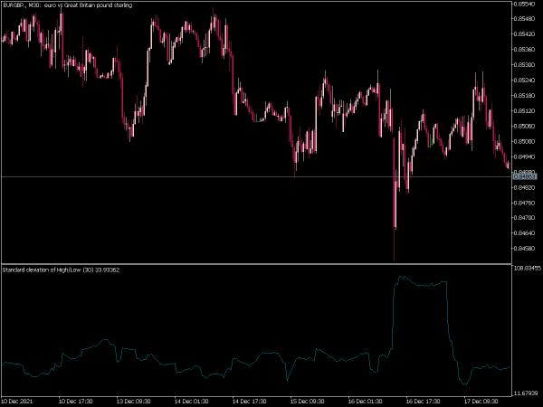Image resolution: width=543 pixels, height=407 pixels.
Task: Click the horizontal bid price line
Action: click(x=256, y=177)
